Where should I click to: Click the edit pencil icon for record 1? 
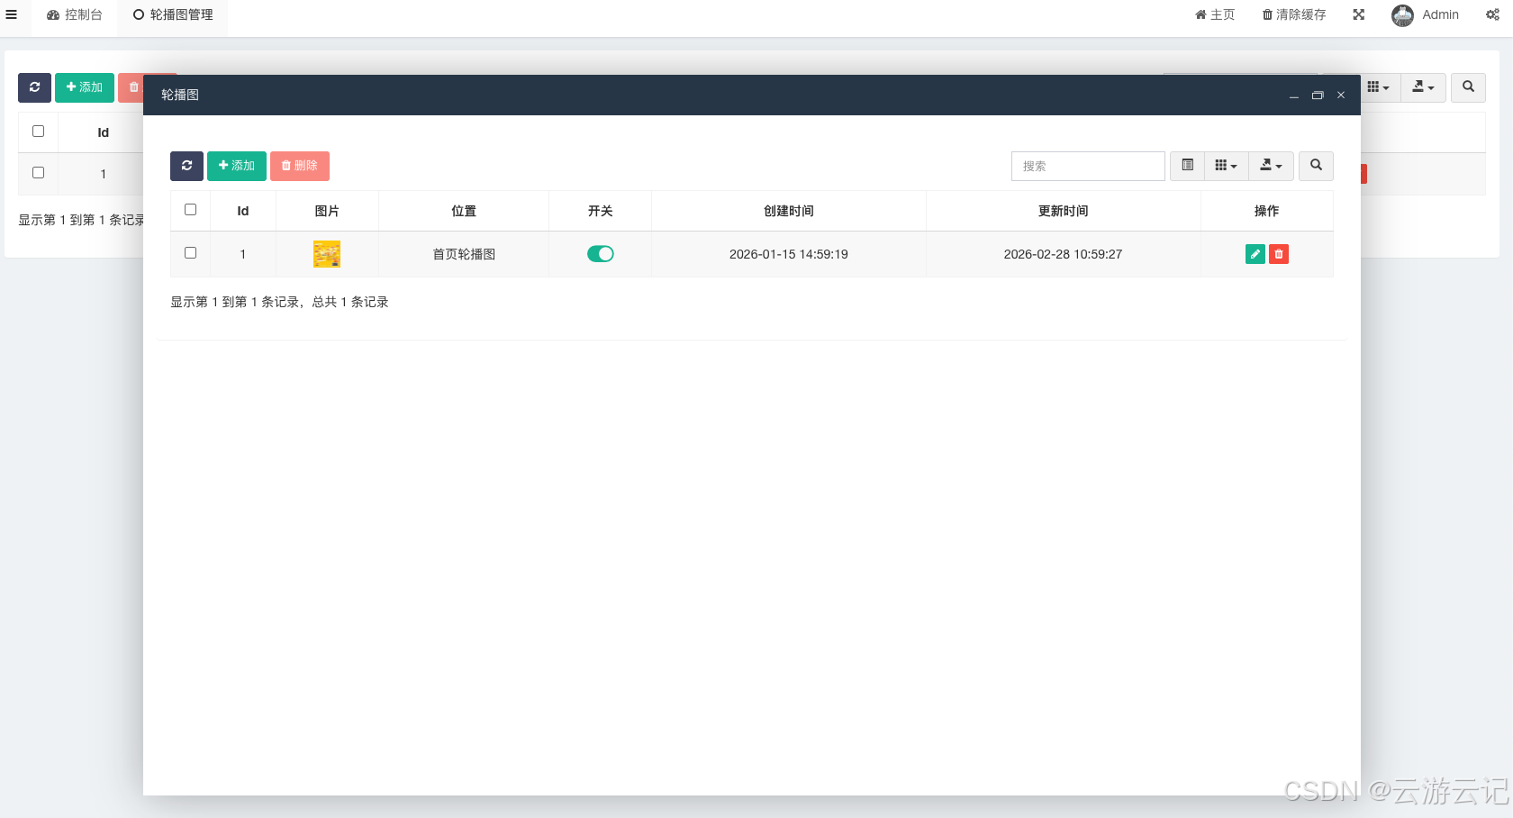point(1255,254)
